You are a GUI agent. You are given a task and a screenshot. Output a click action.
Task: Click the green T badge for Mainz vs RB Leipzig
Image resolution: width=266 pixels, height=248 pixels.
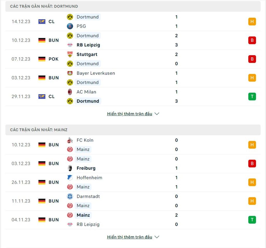tap(252, 220)
